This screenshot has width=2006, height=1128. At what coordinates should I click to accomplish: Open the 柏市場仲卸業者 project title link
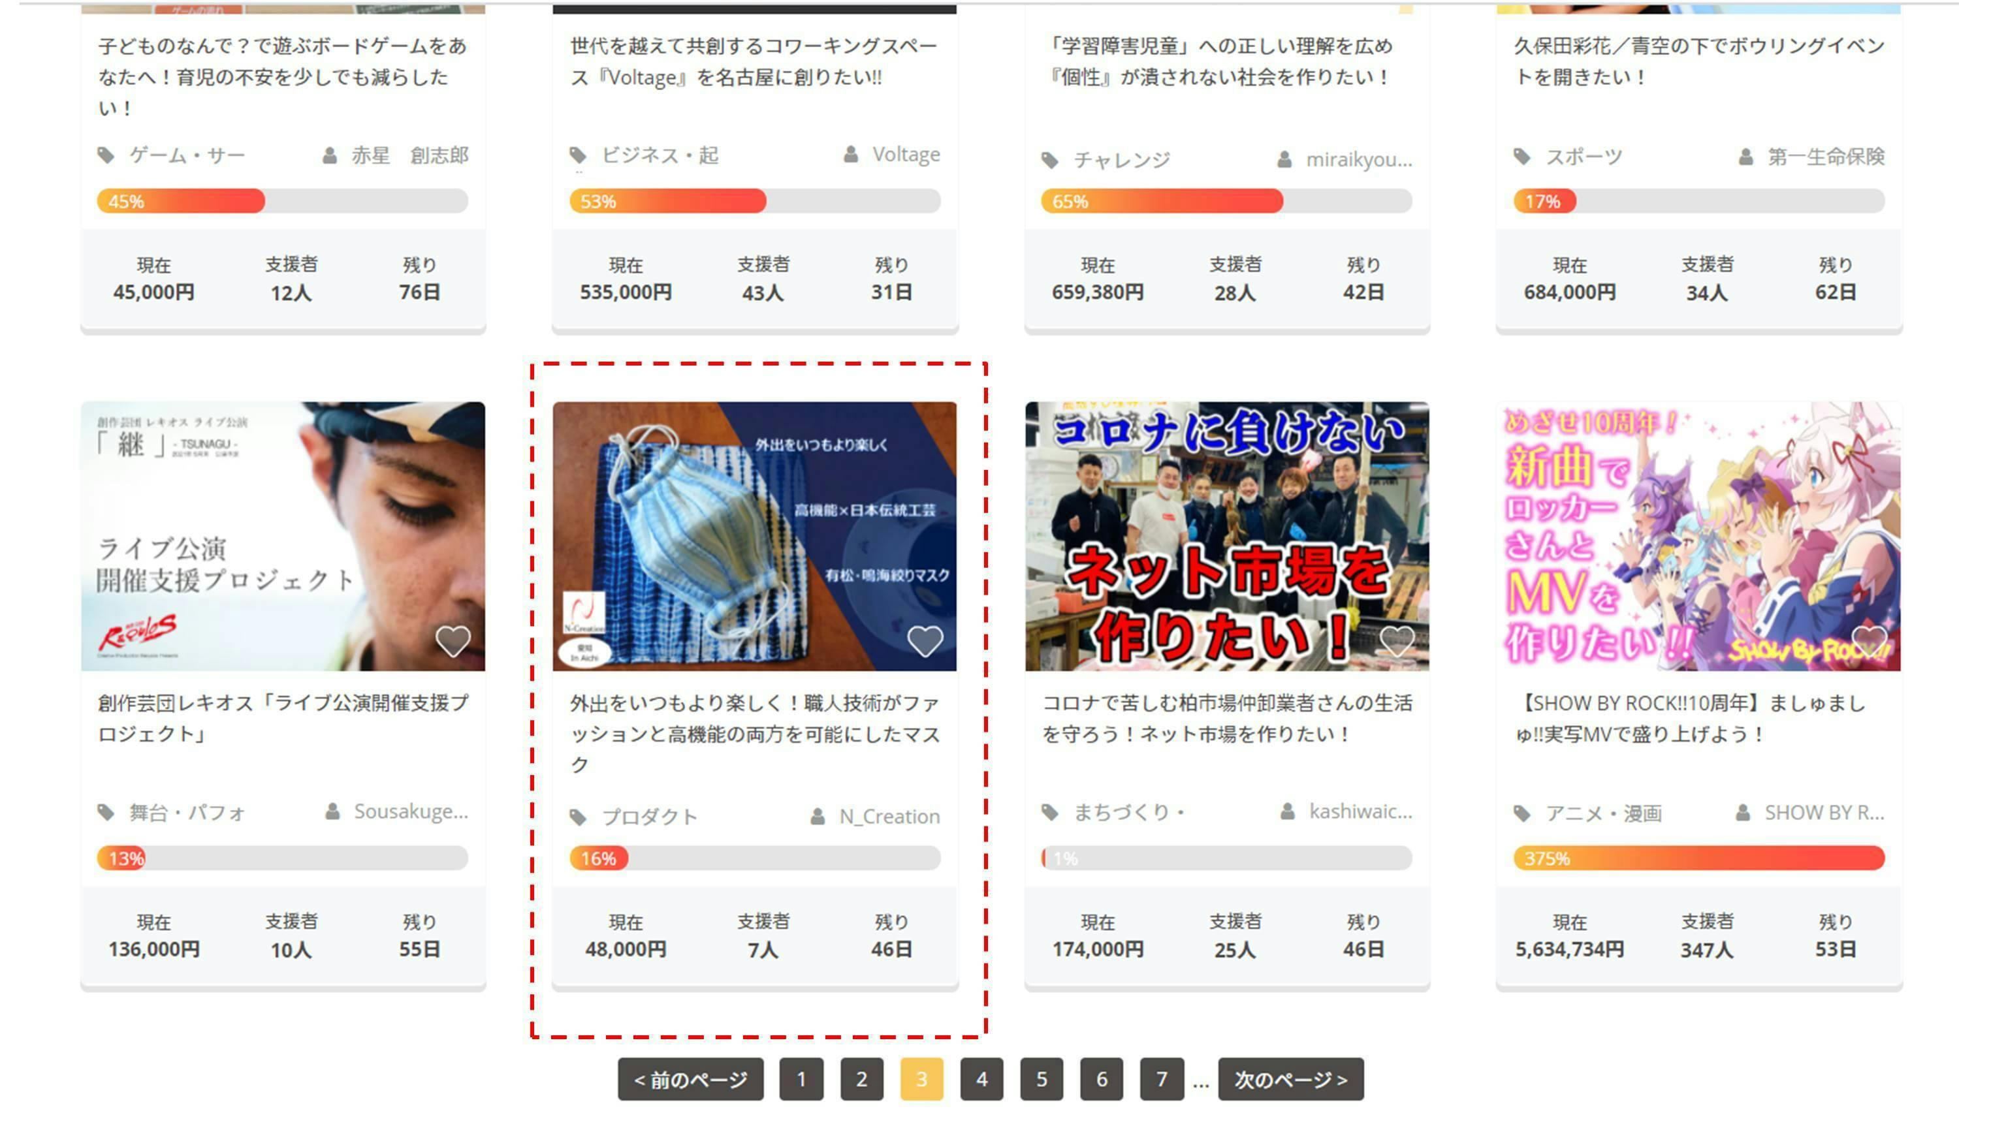[x=1227, y=719]
